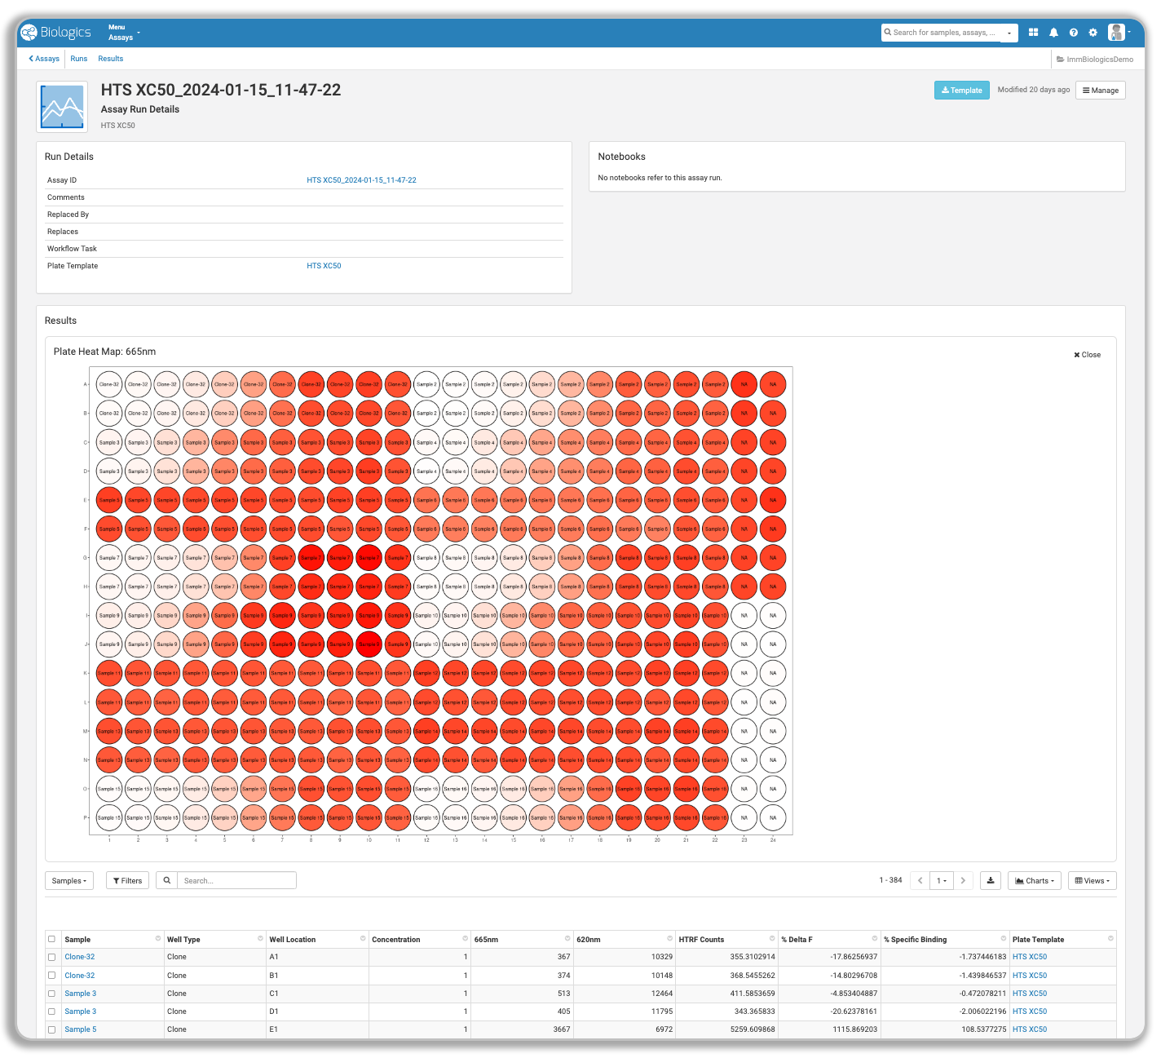Click the notifications bell icon

pos(1053,33)
